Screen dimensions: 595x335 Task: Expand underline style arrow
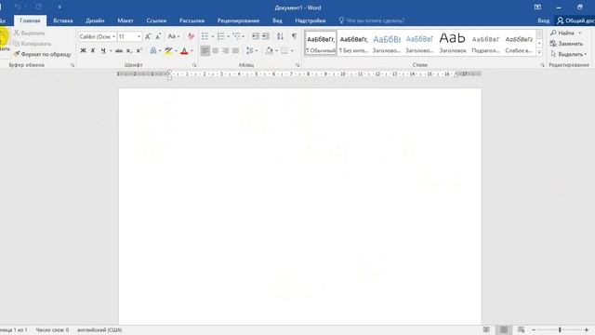click(111, 51)
